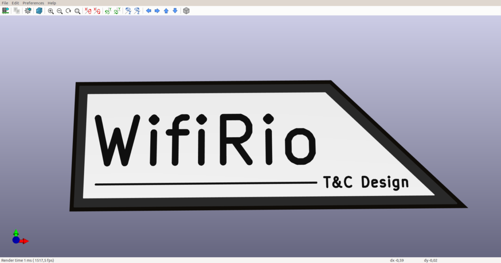
Task: Click the dx -0,59 status value
Action: [396, 260]
